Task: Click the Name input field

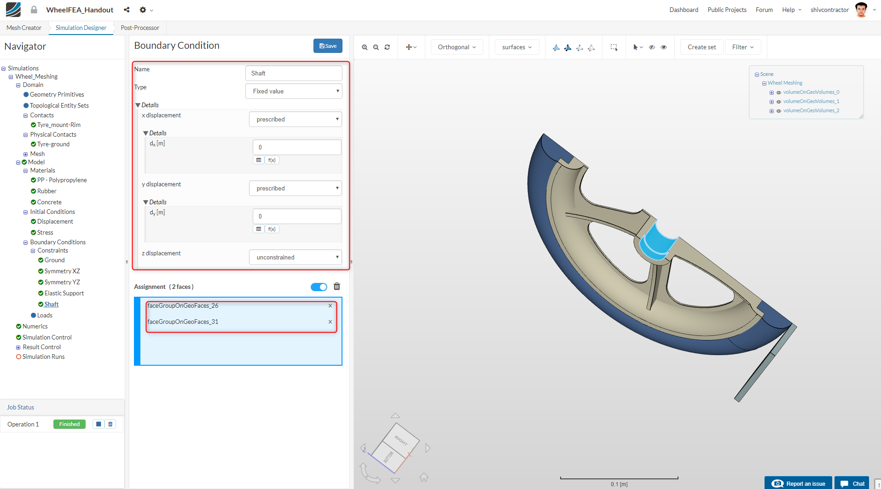Action: click(x=294, y=73)
